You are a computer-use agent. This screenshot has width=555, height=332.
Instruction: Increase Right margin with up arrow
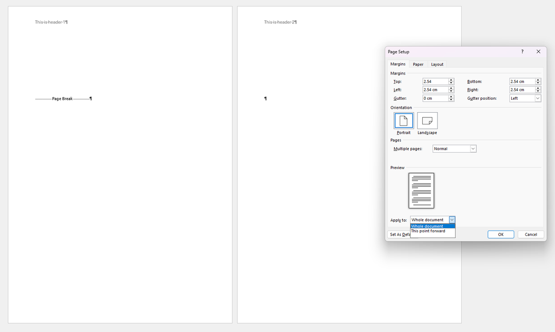(x=538, y=88)
